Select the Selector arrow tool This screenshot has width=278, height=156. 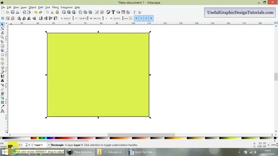(x=2, y=24)
